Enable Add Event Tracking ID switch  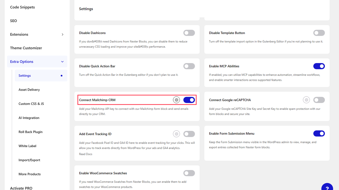pyautogui.click(x=189, y=134)
